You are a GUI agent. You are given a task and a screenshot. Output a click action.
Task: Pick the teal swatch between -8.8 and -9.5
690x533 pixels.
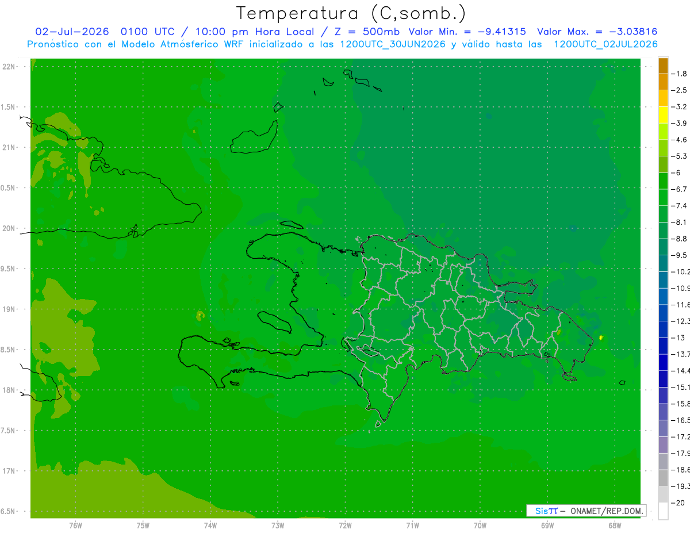[x=663, y=247]
